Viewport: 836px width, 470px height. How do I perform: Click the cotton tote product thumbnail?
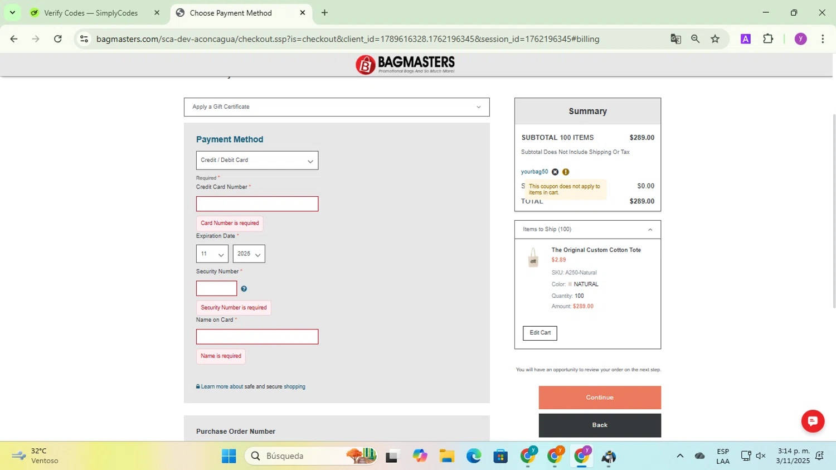533,258
